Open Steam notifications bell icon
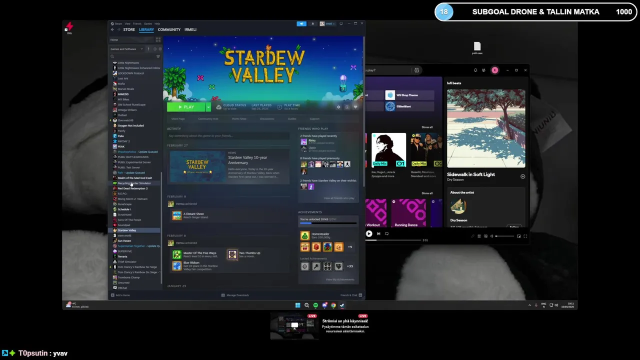The height and width of the screenshot is (360, 640). tap(313, 23)
